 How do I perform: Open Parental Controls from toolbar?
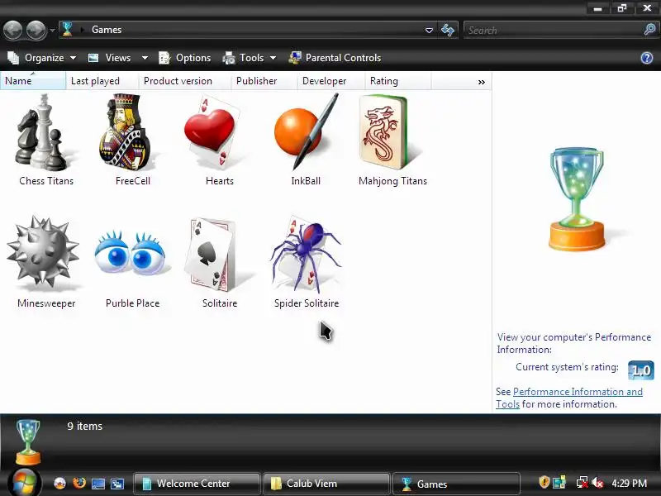pos(335,58)
